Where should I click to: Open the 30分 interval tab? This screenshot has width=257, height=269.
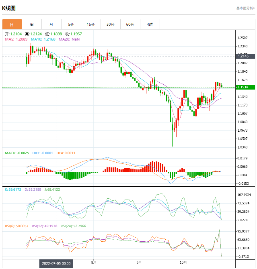pyautogui.click(x=111, y=24)
